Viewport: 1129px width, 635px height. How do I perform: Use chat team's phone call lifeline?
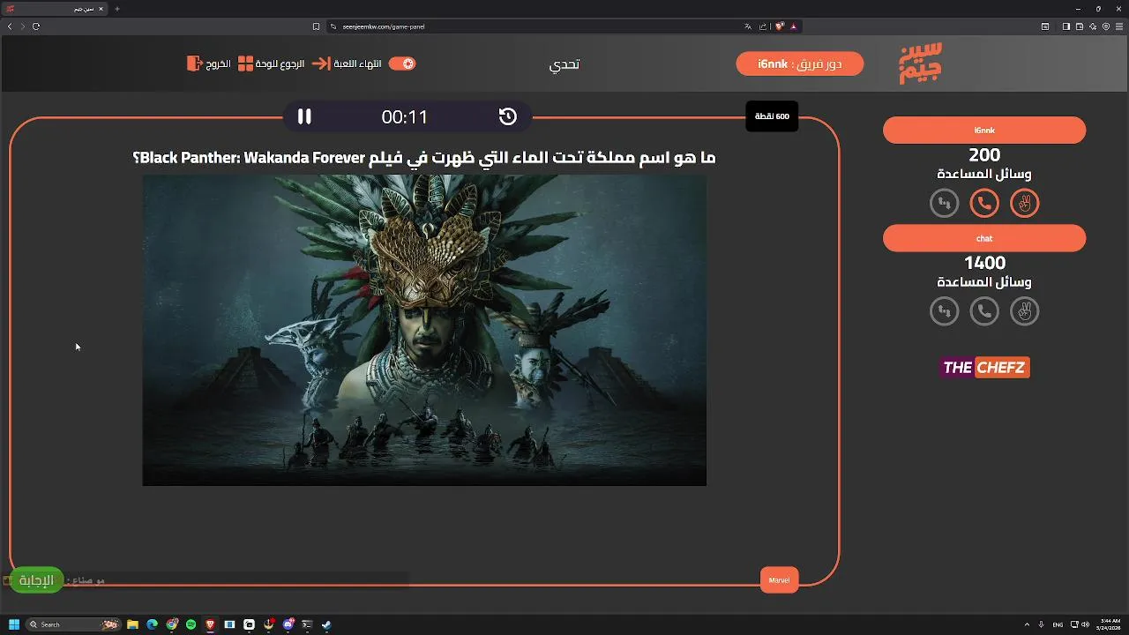pos(984,311)
